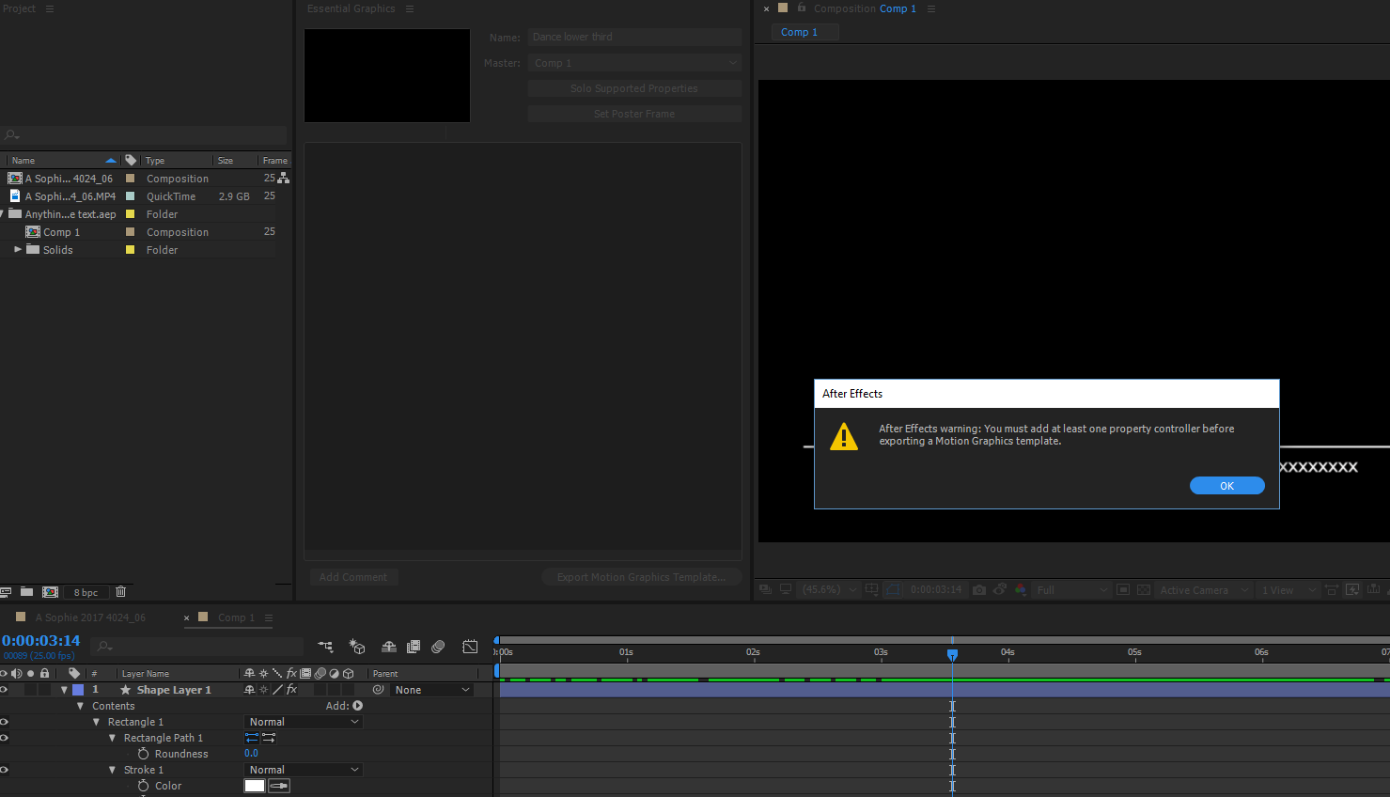Open the blend mode dropdown for Rectangle 1
The height and width of the screenshot is (797, 1390).
303,721
